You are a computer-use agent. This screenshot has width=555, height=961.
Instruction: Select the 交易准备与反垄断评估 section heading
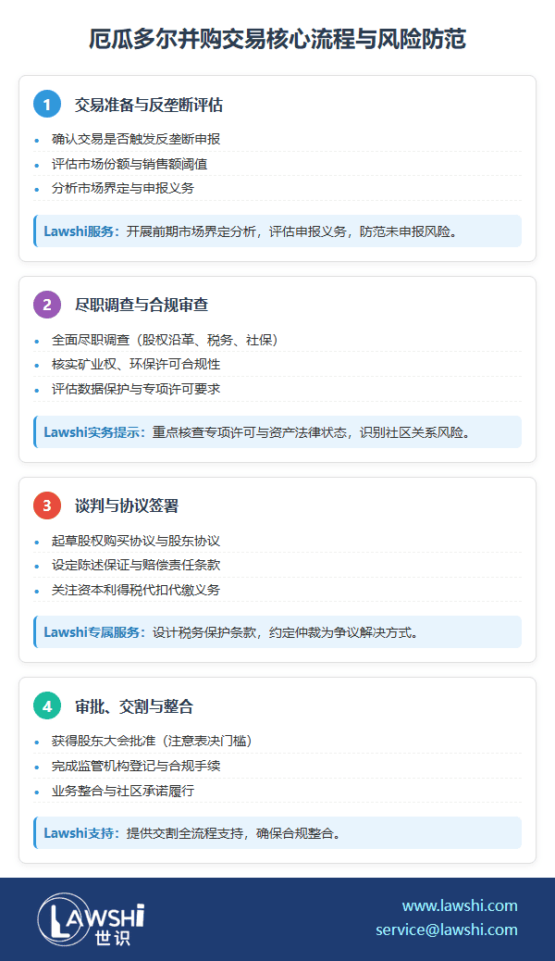(x=148, y=105)
